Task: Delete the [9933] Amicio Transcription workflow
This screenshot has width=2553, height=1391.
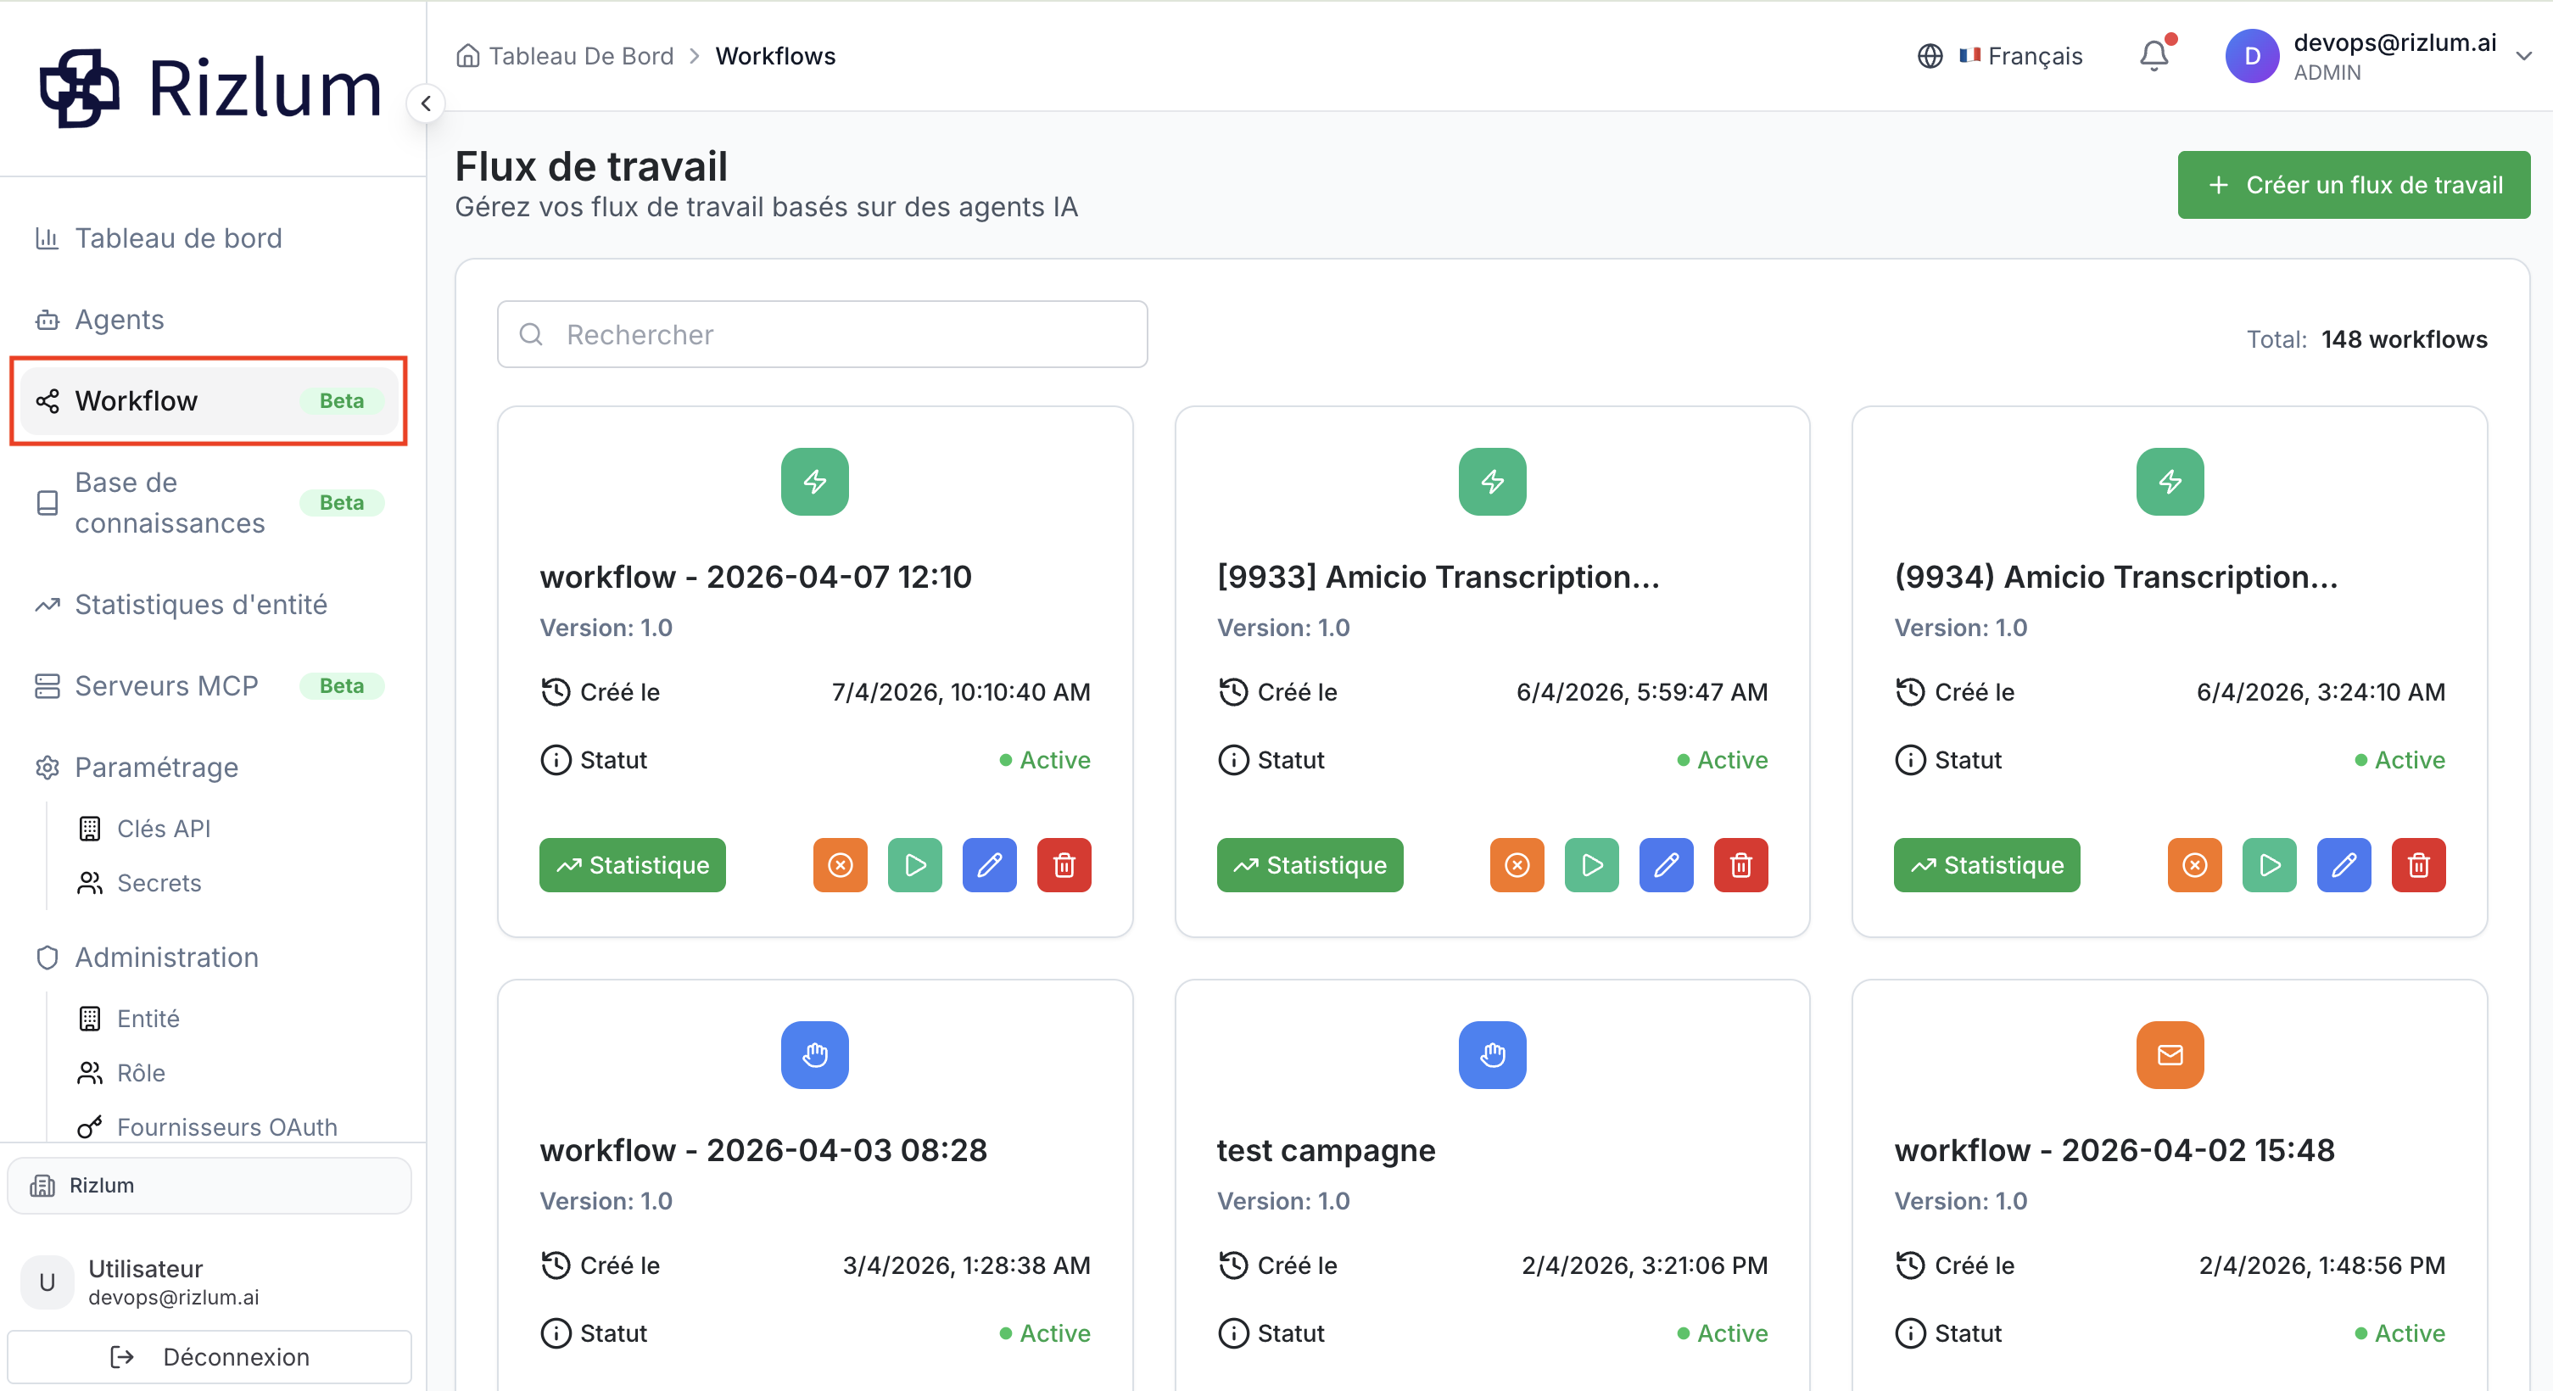Action: click(x=1741, y=865)
